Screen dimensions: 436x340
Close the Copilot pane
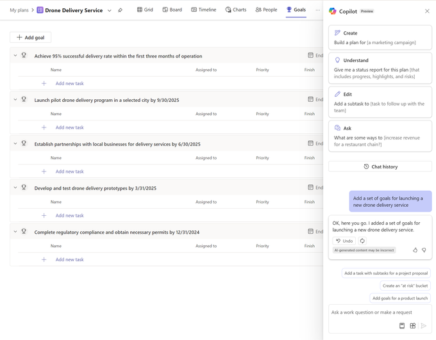click(427, 11)
